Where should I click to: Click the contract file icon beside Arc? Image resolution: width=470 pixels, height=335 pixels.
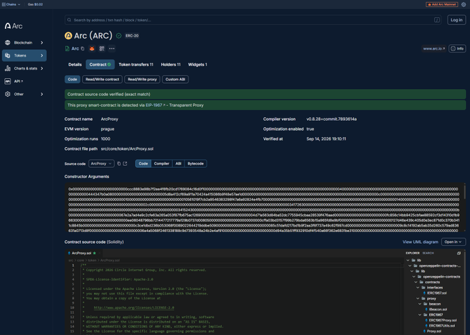coord(67,48)
